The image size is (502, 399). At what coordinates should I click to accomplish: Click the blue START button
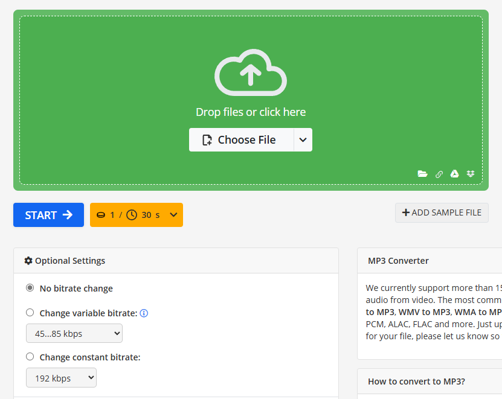pyautogui.click(x=48, y=215)
